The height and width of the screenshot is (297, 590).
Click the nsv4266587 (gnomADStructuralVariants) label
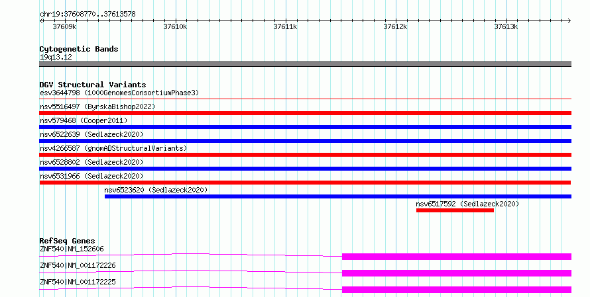(x=113, y=148)
